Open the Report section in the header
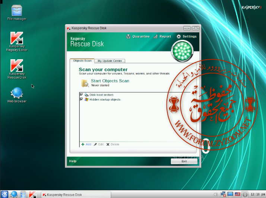Screen dimensions: 266x198 162,36
